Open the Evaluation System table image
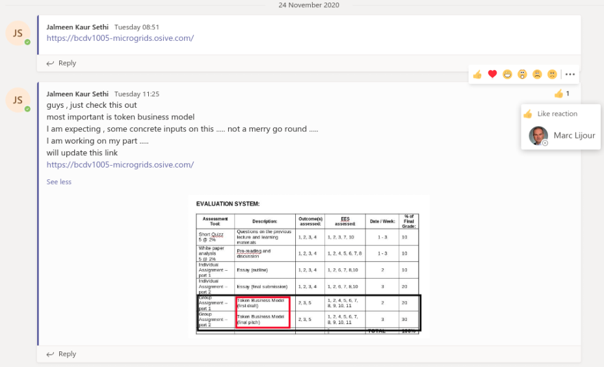Screen dimensions: 604x367 [308, 266]
